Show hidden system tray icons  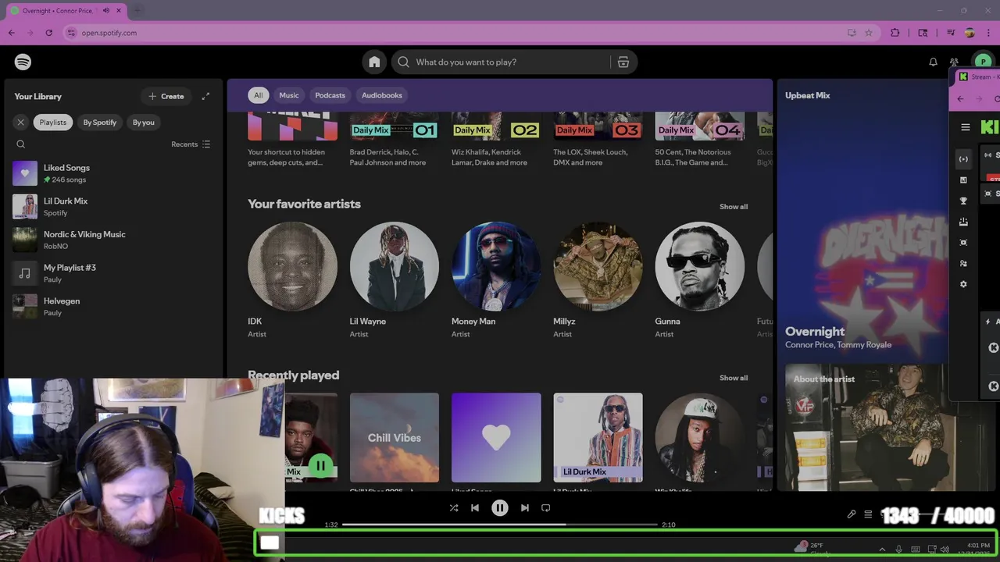coord(883,550)
